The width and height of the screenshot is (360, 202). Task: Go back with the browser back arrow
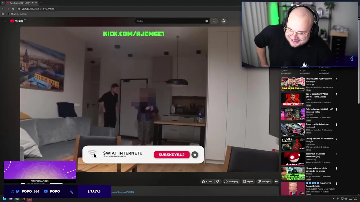pyautogui.click(x=3, y=9)
